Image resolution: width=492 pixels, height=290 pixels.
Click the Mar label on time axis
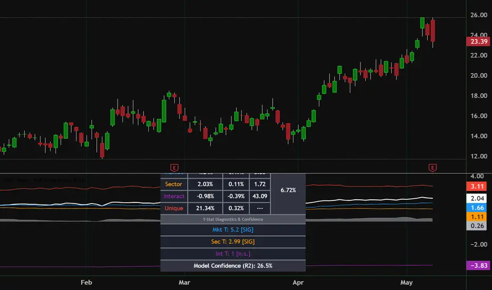coord(184,283)
